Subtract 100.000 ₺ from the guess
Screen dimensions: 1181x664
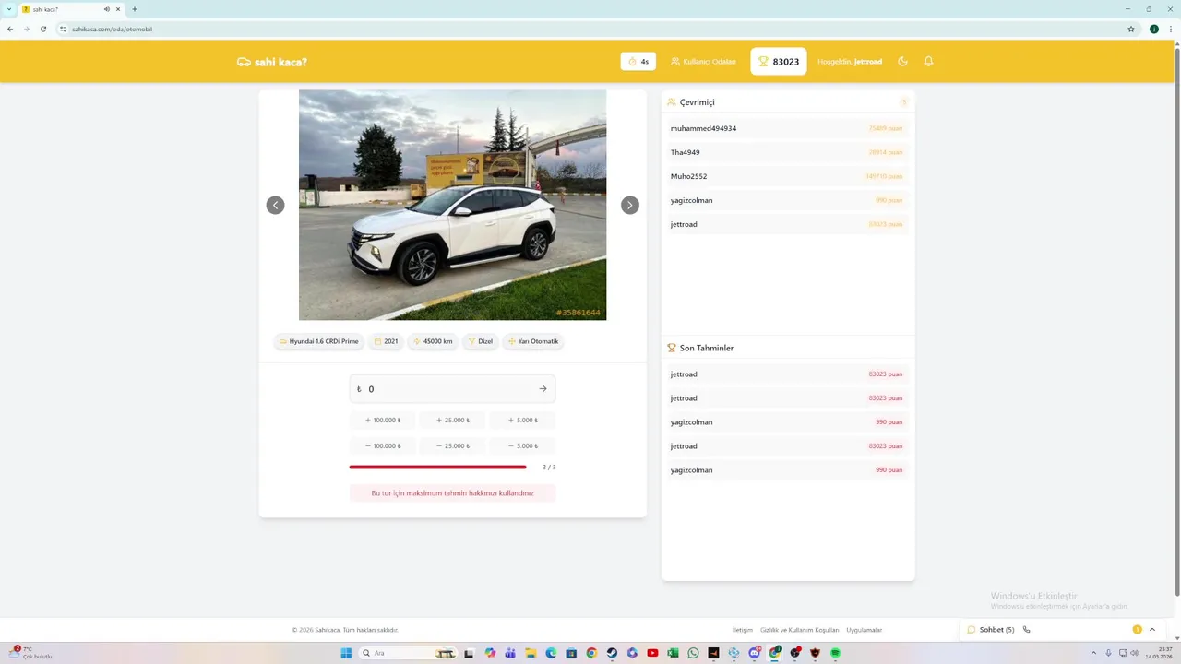tap(383, 445)
